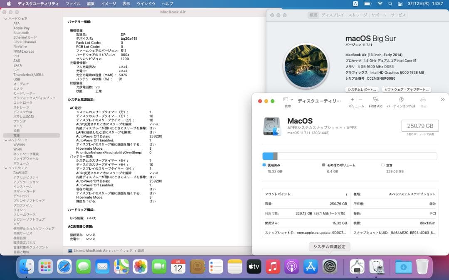
Task: Collapse the ネットワーク sidebar section
Action: click(x=6, y=140)
